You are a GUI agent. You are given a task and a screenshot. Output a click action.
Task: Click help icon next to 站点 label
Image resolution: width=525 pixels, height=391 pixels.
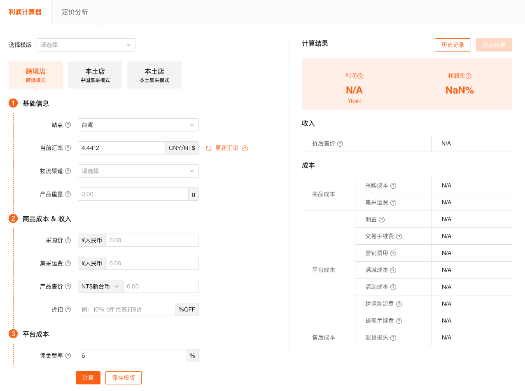pos(68,125)
